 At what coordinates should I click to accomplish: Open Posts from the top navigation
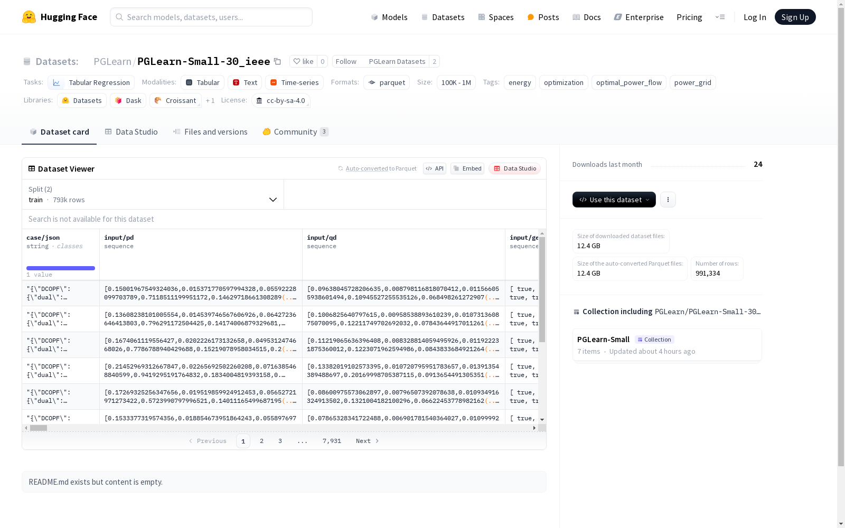click(x=543, y=17)
